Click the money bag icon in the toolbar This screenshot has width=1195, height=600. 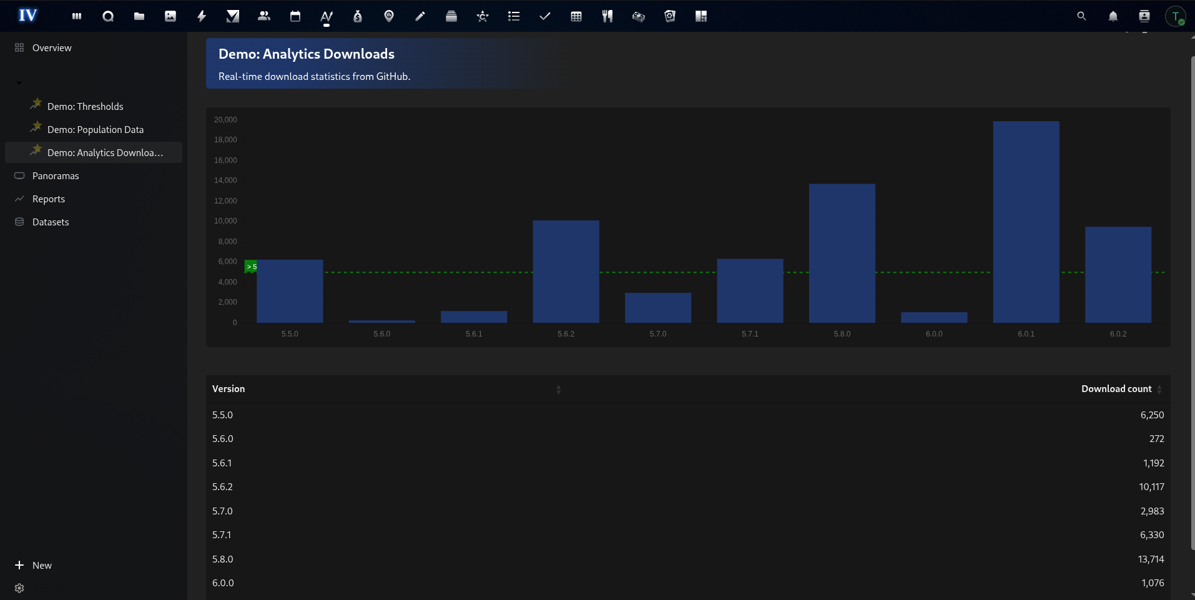pos(358,16)
